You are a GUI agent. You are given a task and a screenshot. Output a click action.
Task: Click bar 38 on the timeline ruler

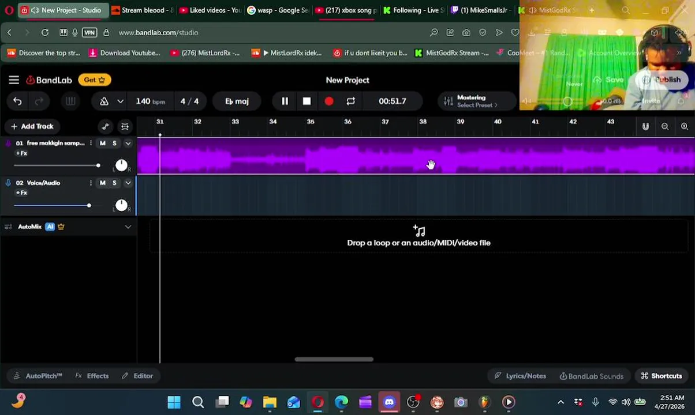423,122
